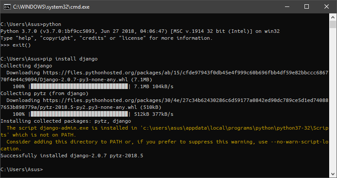Click the final C:\Users\Asus> prompt line

22,169
